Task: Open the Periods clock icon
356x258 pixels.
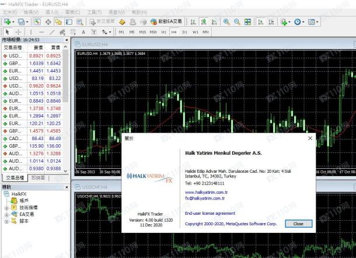Action: (x=297, y=22)
